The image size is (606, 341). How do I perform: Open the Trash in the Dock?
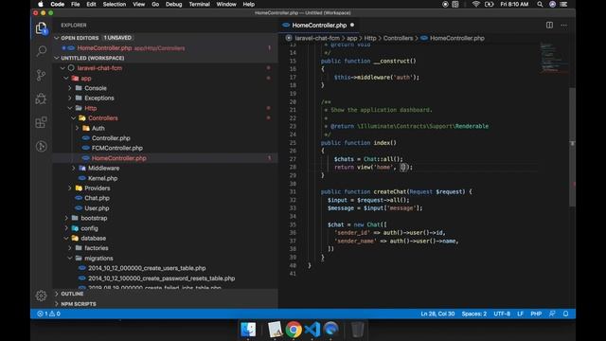(x=358, y=330)
